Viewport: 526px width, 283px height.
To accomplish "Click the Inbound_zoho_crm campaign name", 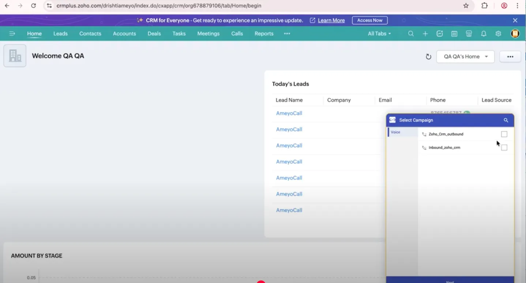I will 444,148.
